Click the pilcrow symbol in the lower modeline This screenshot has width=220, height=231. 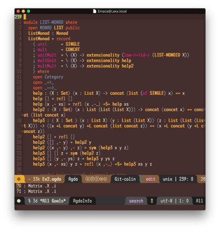[x=152, y=201]
